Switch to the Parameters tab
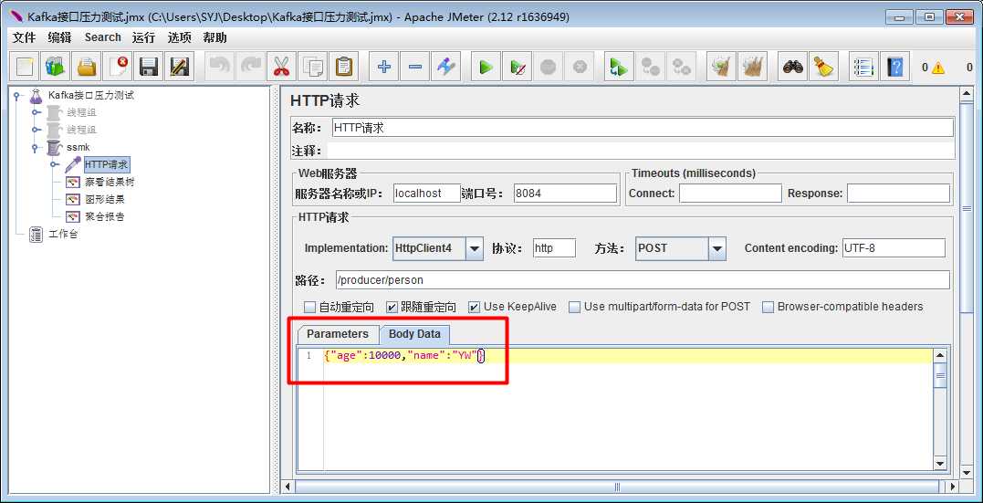 coord(338,334)
